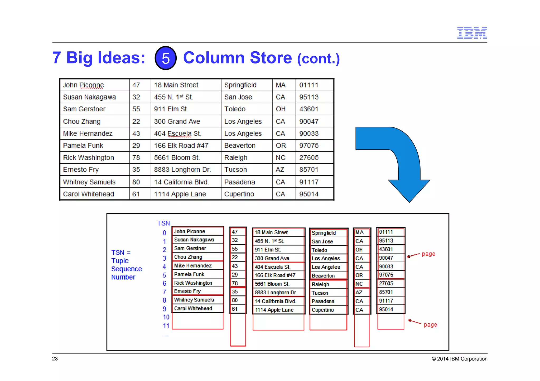Select the 'Column Store' heading text
This screenshot has width=540, height=381.
238,58
